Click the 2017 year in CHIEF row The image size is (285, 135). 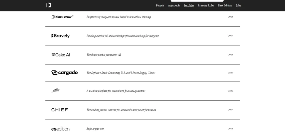[x=230, y=110]
